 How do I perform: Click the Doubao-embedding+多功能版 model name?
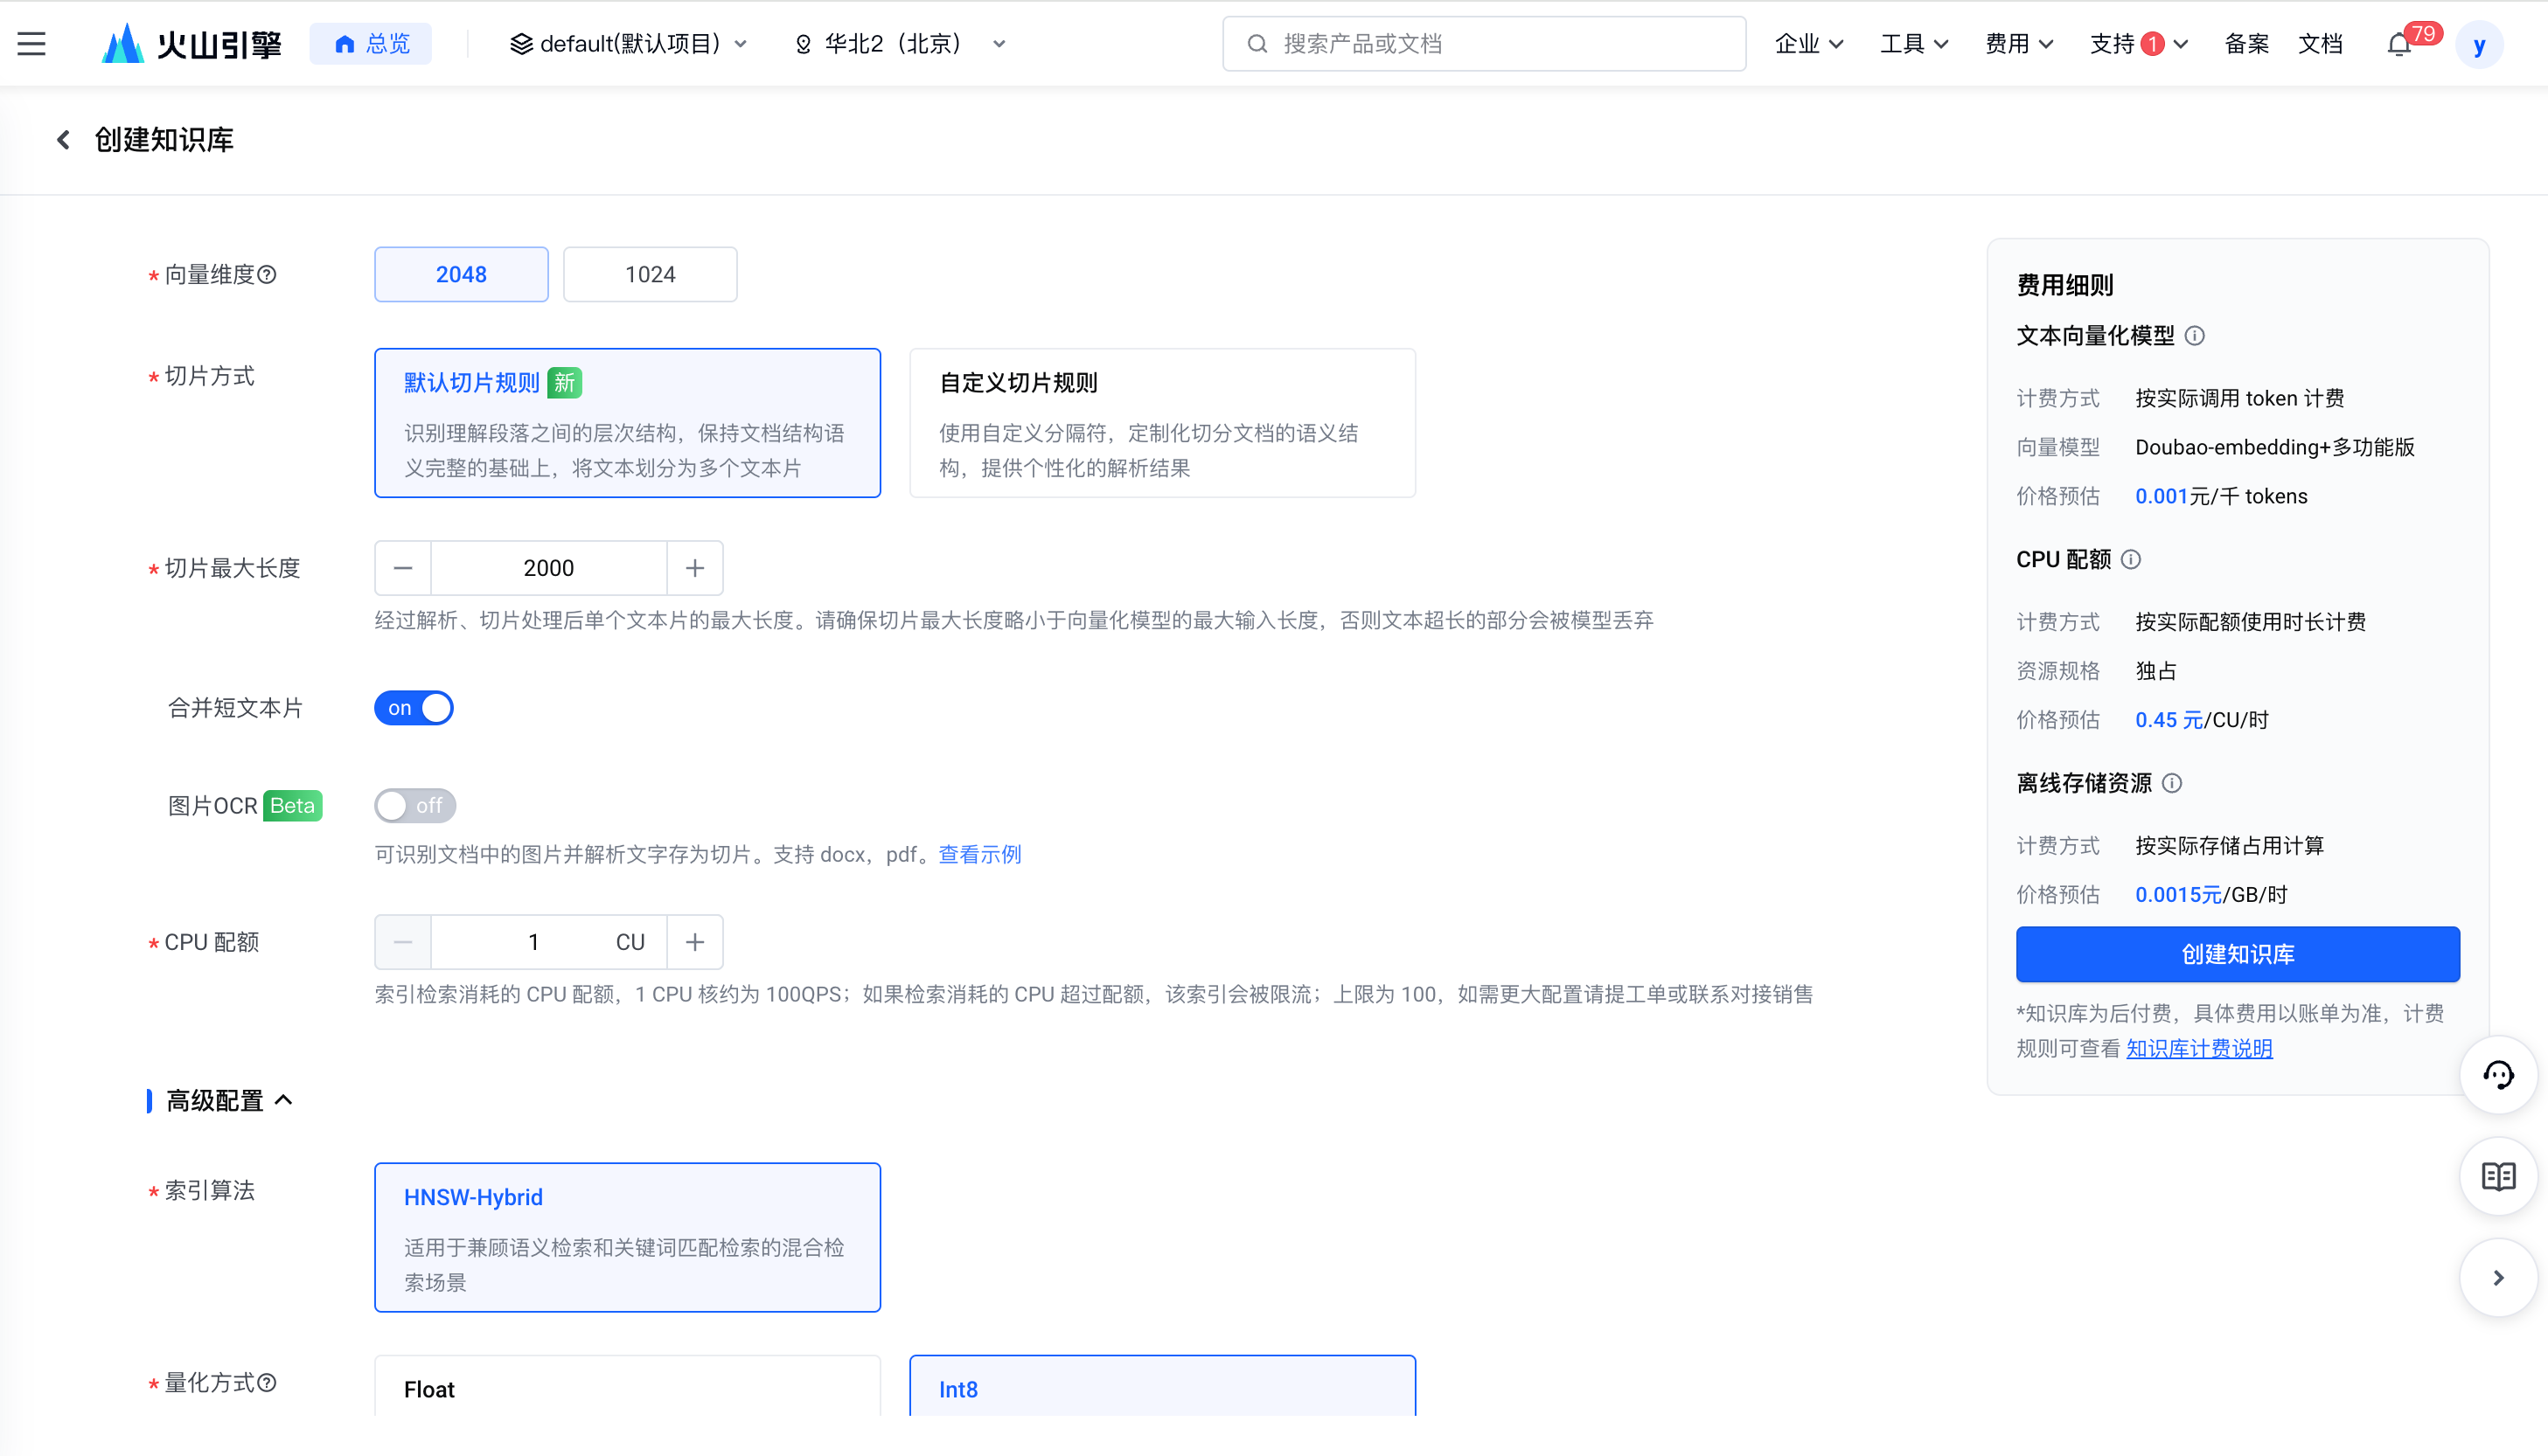click(x=2275, y=448)
